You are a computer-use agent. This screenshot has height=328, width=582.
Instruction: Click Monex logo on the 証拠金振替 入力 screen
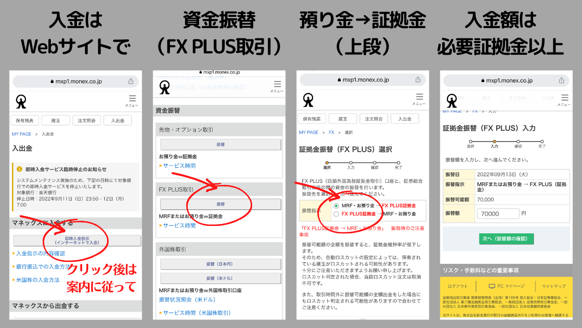point(452,101)
